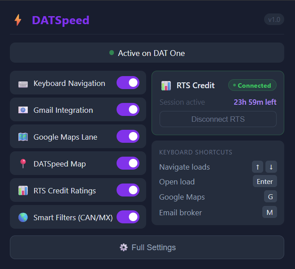Click the 'Google Maps' shortcut label

pos(182,197)
